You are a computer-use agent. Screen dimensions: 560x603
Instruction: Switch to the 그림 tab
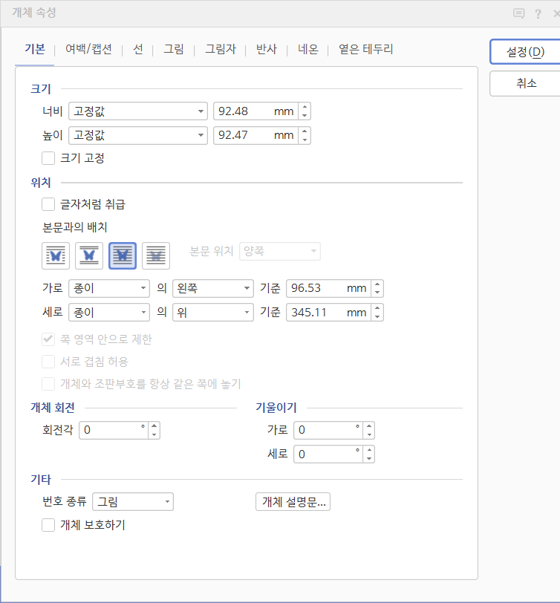tap(174, 49)
